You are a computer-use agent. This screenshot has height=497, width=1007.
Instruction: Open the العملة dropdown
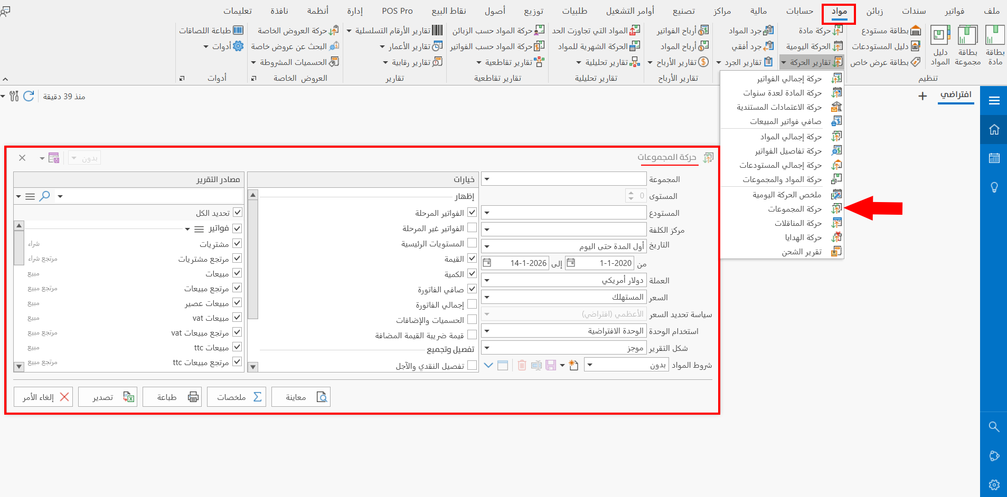487,280
